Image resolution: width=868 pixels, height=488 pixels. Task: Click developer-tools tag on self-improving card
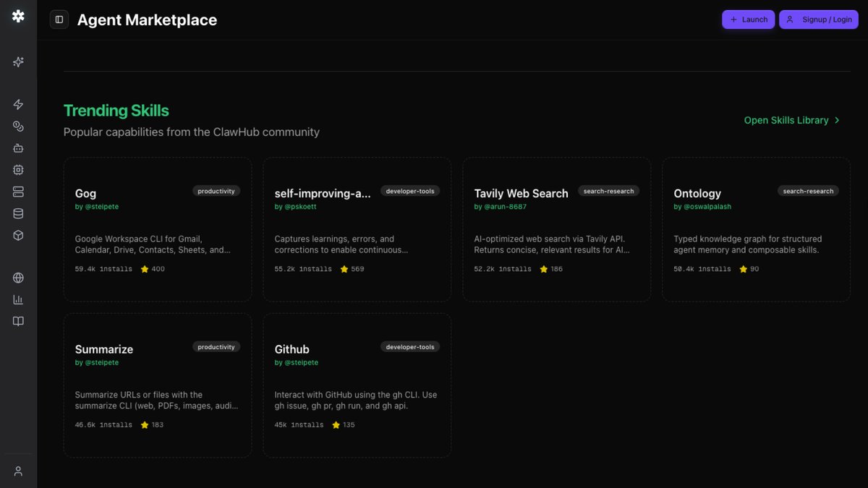(410, 191)
